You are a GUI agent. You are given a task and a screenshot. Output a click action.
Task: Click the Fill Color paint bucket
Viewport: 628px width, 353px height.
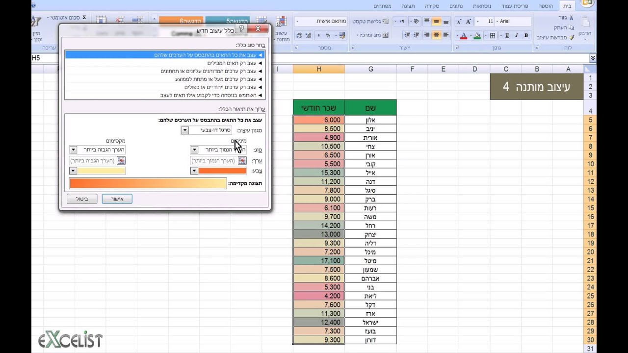click(477, 35)
